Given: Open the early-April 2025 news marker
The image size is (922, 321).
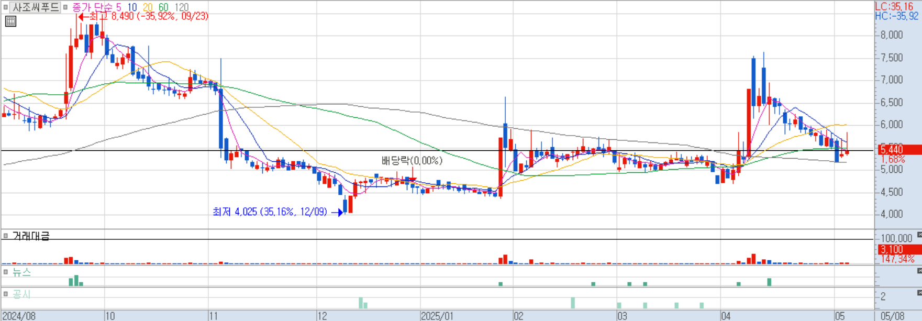Looking at the screenshot, I should pyautogui.click(x=738, y=284).
